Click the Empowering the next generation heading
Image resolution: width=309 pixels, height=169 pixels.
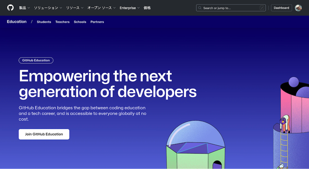(x=108, y=84)
